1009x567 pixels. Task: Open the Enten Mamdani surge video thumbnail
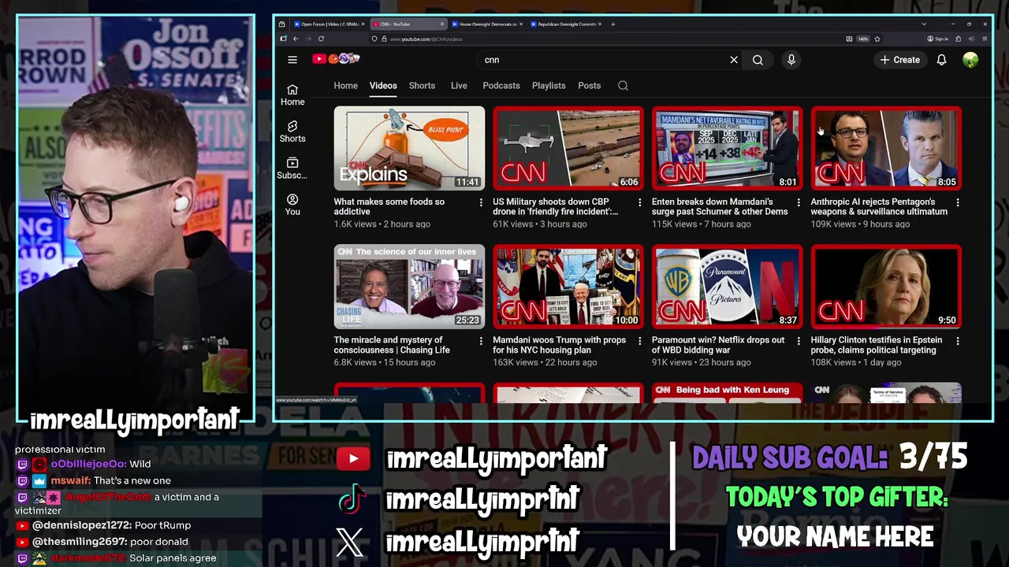coord(728,148)
